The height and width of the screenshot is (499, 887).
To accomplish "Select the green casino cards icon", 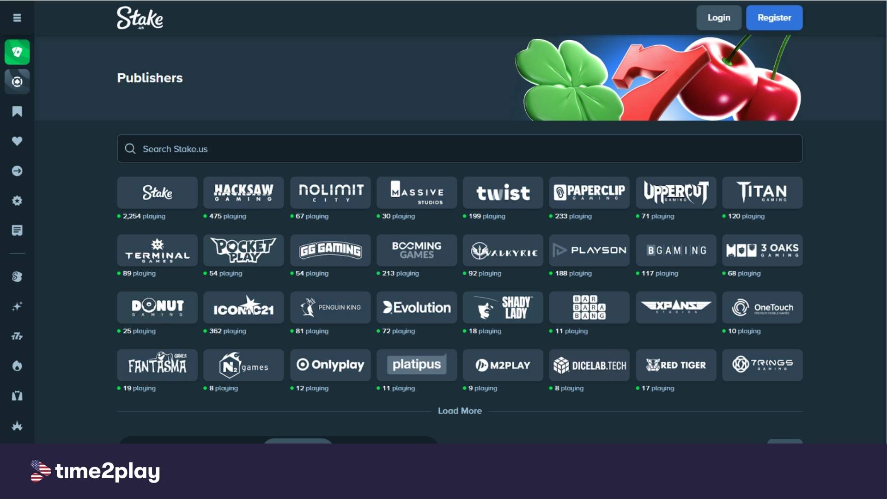I will click(17, 52).
